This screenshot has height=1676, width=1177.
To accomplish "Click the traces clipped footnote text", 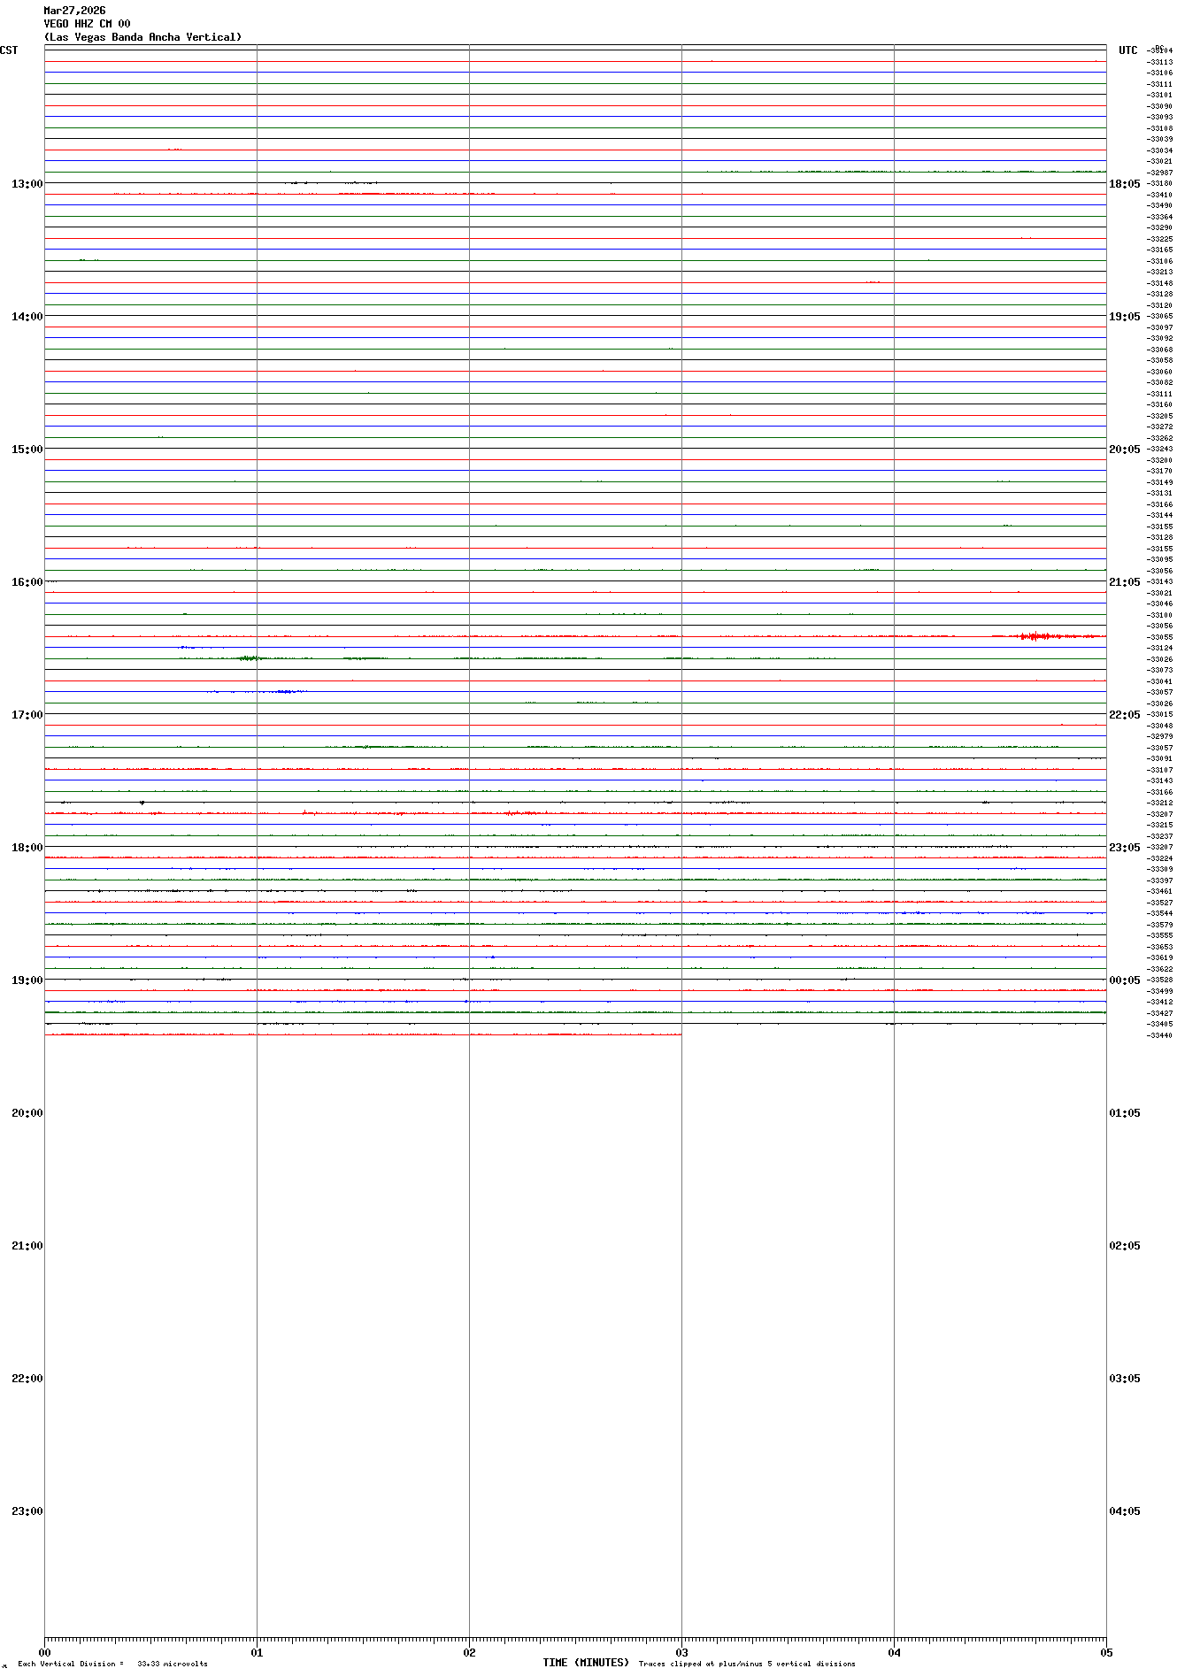I will 747,1664.
